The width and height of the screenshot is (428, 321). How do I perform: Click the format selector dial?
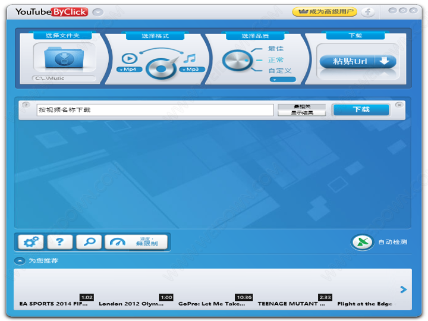(x=161, y=68)
